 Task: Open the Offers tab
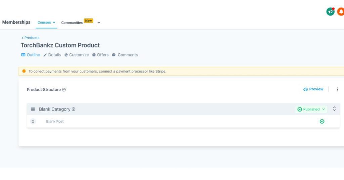coord(100,55)
